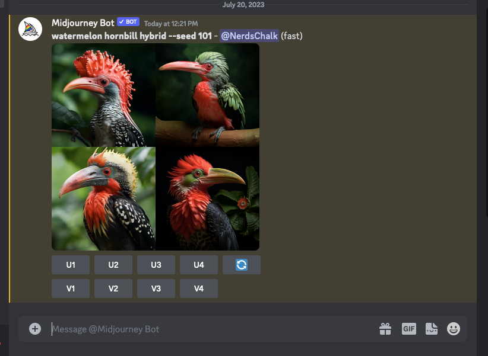
Task: Open bottom-right bird beside fern image
Action: (x=208, y=199)
